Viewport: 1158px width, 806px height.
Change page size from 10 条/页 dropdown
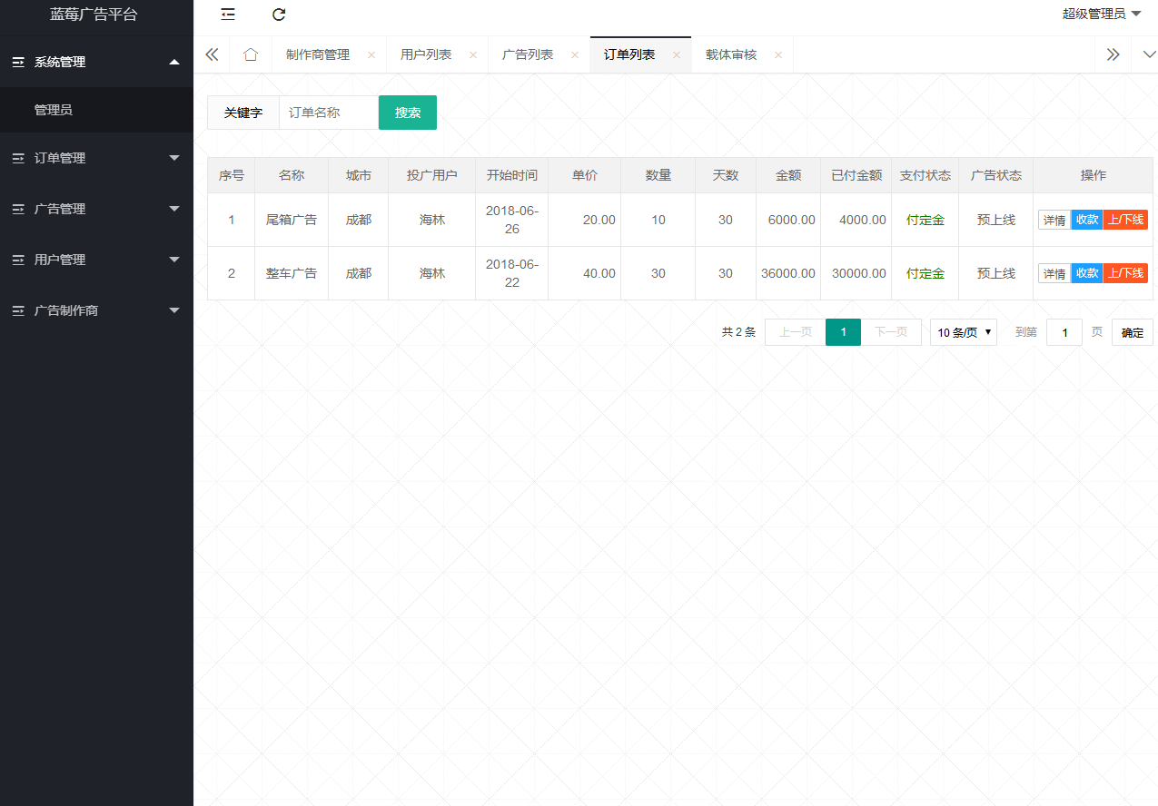click(x=963, y=332)
